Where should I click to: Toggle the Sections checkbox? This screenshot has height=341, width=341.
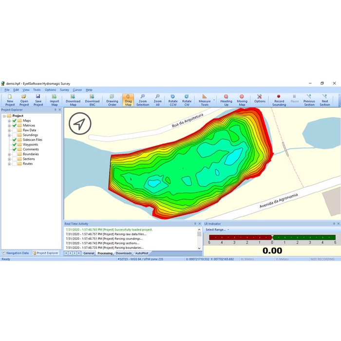(15, 159)
